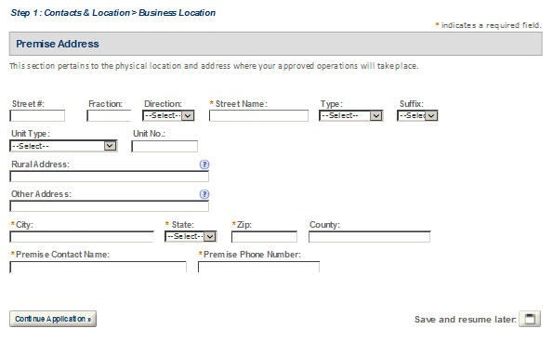Click the save and resume later disk icon
The height and width of the screenshot is (342, 553).
tap(530, 319)
